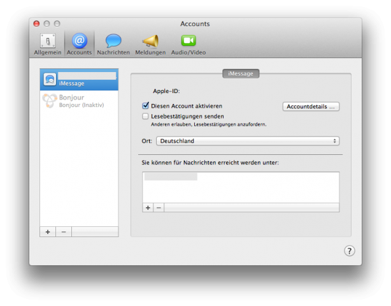This screenshot has height=306, width=391.
Task: Open help with the question mark button
Action: [350, 251]
